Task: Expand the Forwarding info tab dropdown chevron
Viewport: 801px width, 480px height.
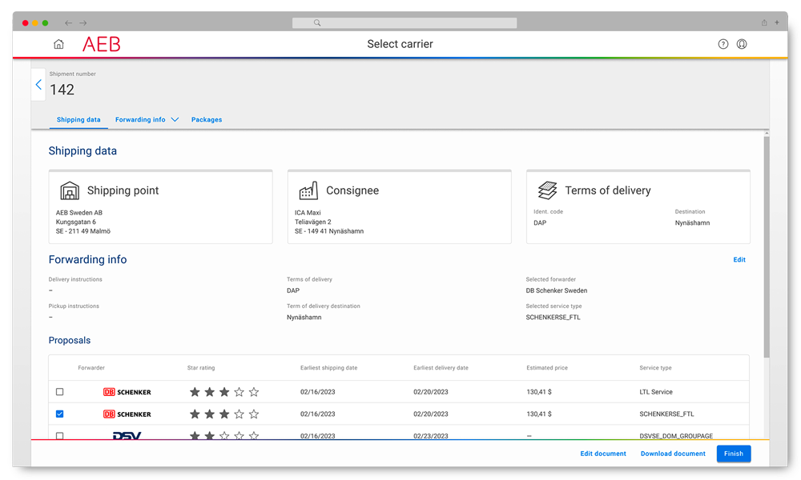Action: click(x=175, y=120)
